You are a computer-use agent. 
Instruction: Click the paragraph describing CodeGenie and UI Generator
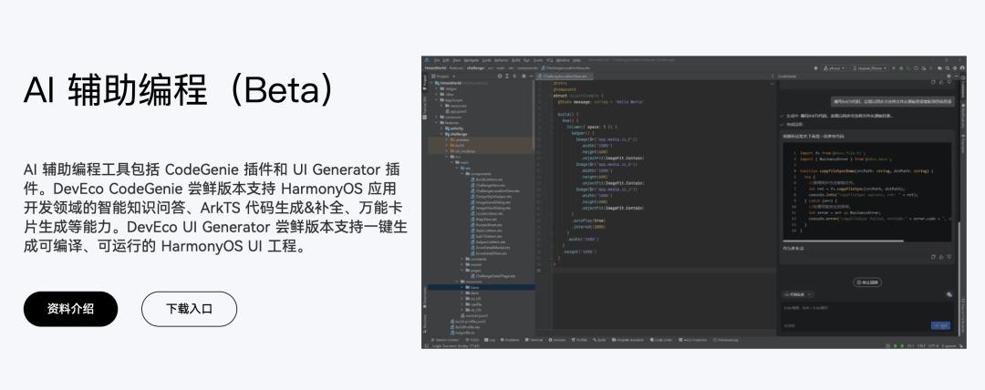215,207
